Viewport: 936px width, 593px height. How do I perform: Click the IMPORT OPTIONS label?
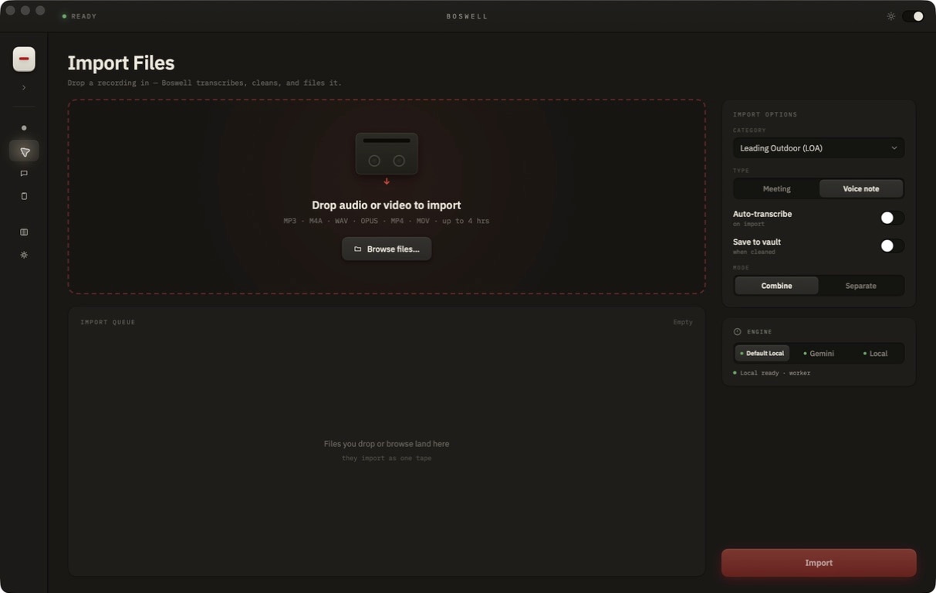click(765, 114)
